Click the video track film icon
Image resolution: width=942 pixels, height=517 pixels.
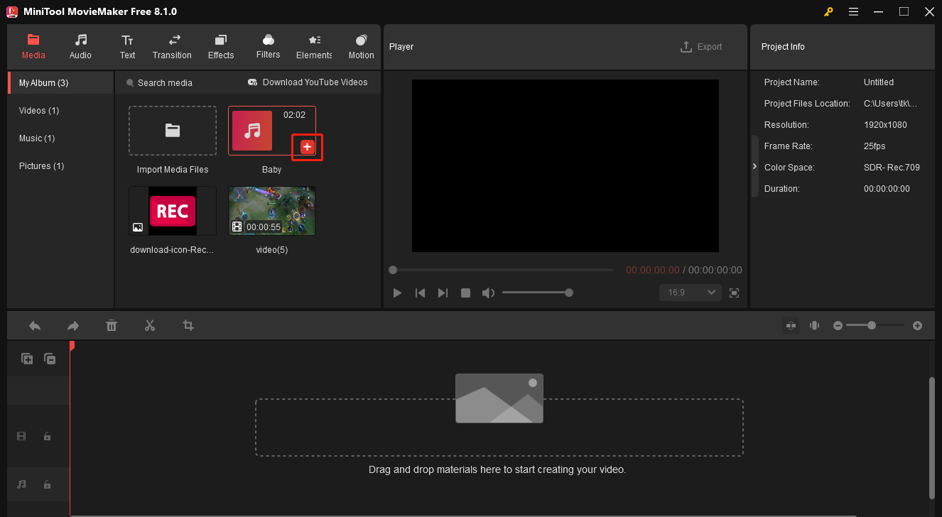(21, 436)
